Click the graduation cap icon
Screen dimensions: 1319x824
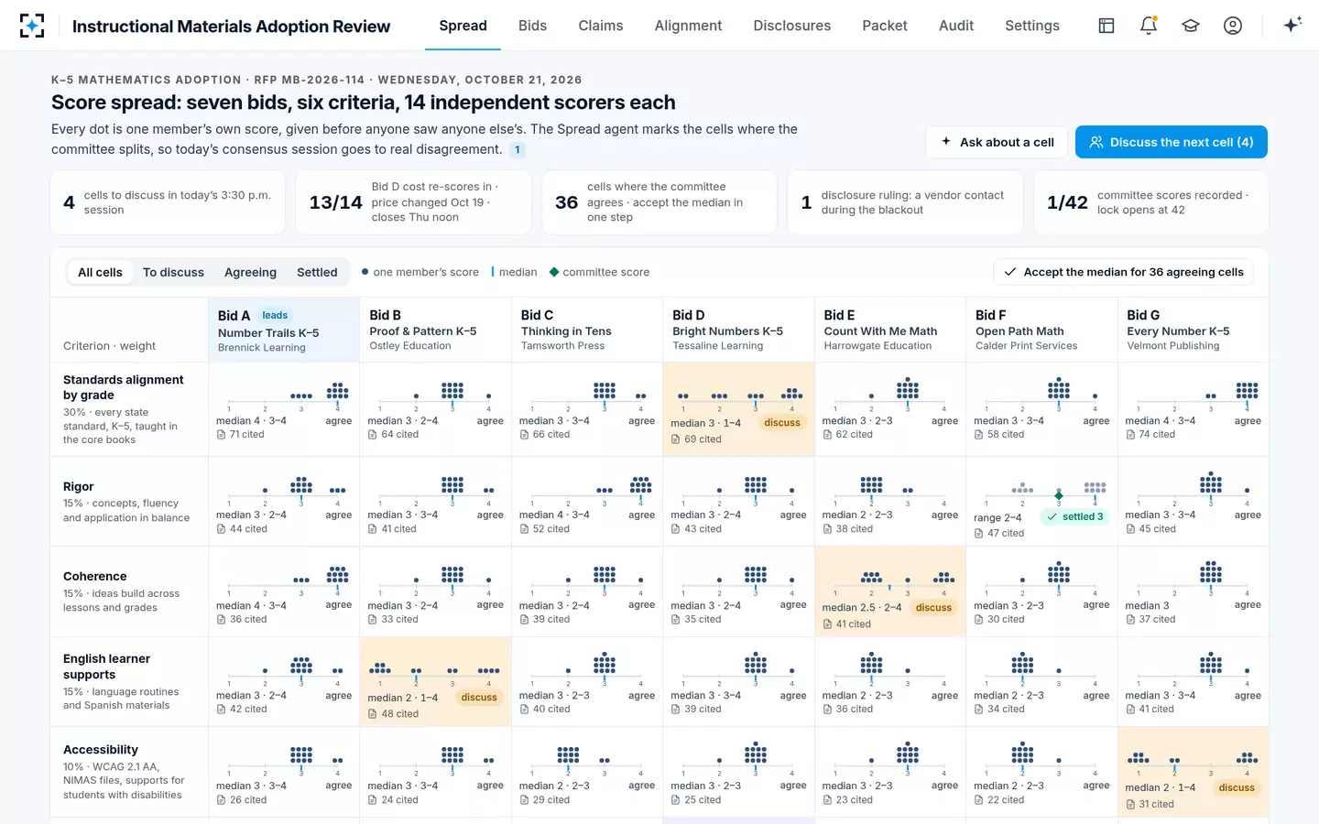(x=1191, y=26)
